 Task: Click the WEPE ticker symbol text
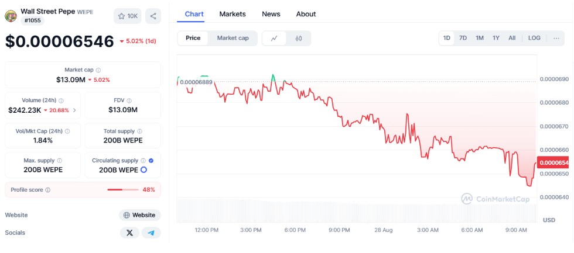[x=85, y=12]
